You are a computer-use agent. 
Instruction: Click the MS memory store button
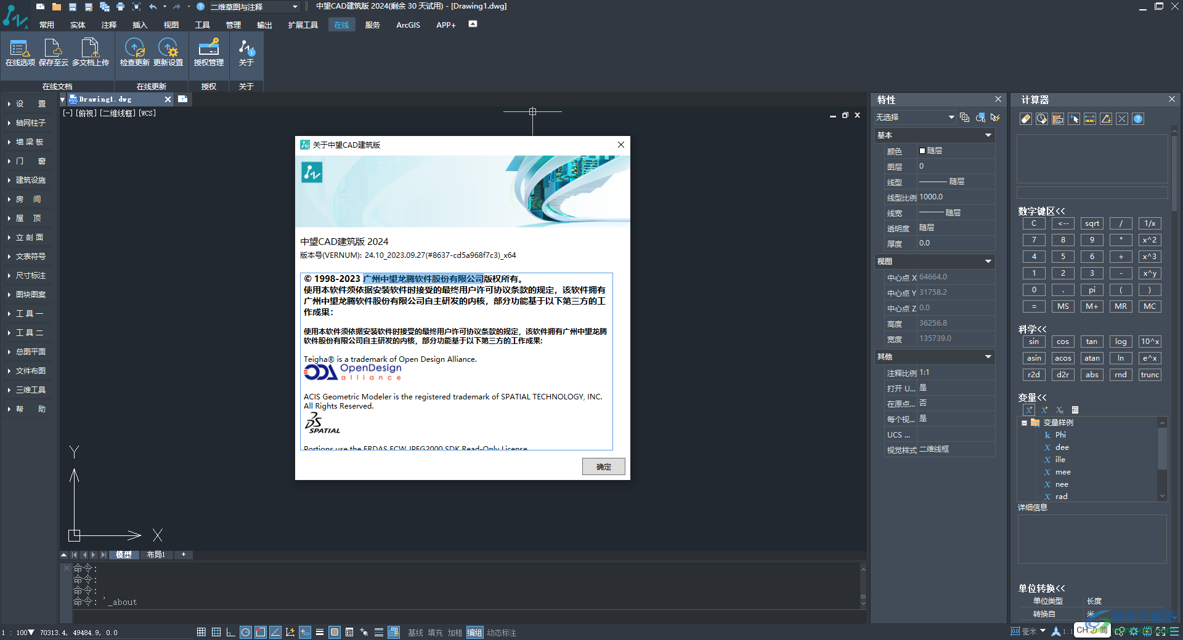(x=1063, y=306)
